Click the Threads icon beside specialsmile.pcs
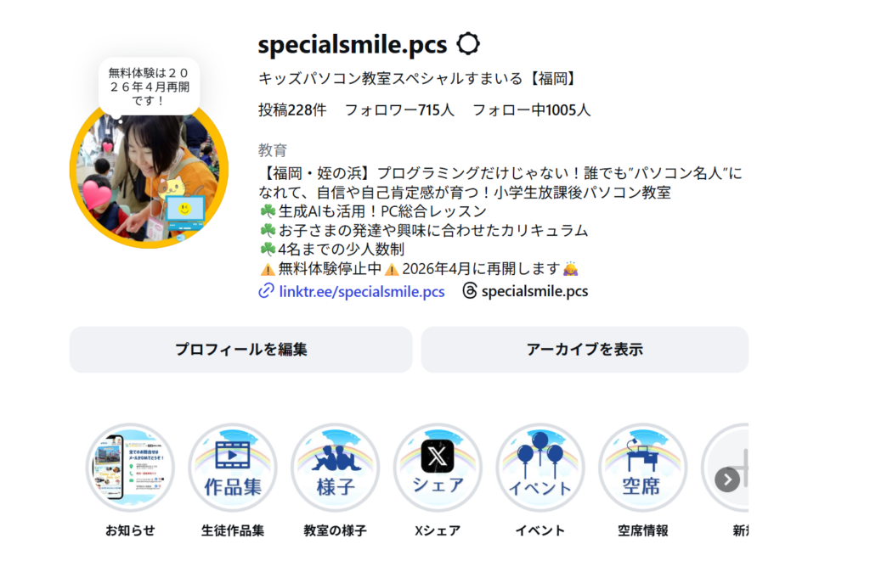870x572 pixels. click(x=469, y=291)
